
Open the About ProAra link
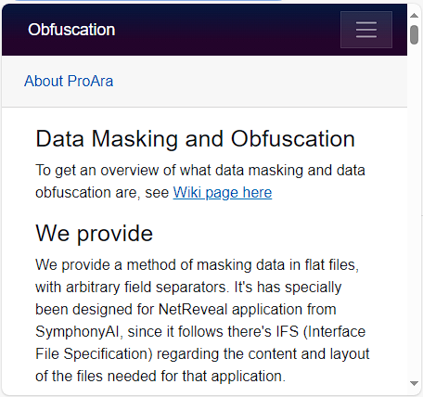[x=69, y=81]
